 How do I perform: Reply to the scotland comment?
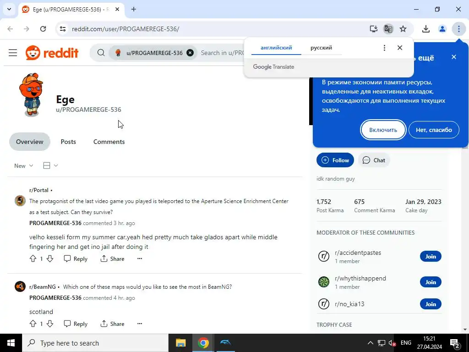[76, 324]
